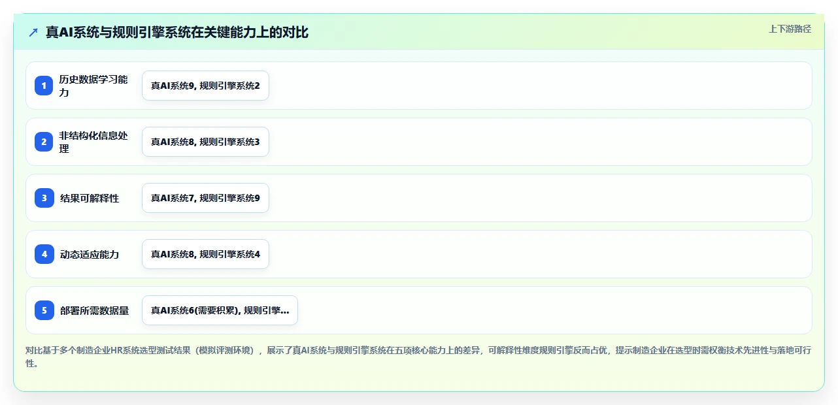Screen dimensions: 838x405
Task: Select step badge number 5
Action: 44,310
